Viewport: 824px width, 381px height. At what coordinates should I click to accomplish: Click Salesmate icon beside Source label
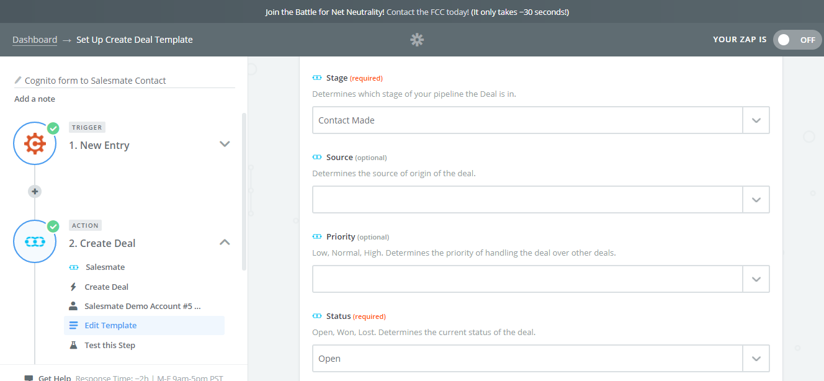coord(317,158)
